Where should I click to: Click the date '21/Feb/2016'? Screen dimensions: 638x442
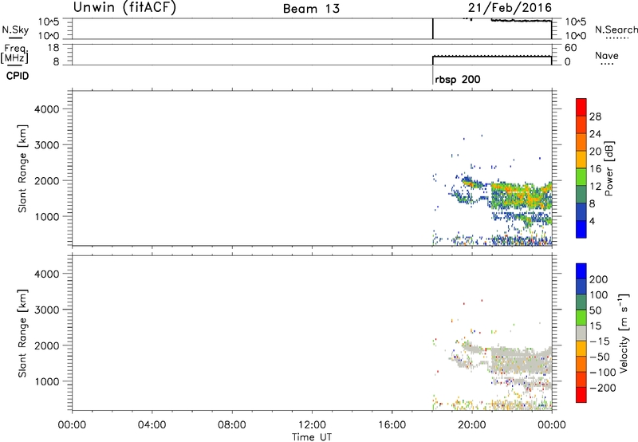pyautogui.click(x=510, y=8)
